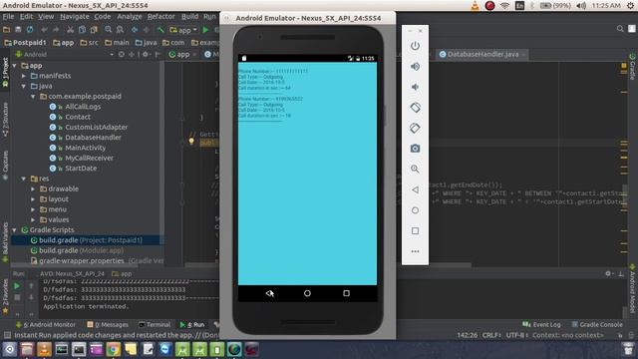Run the app with green play toolbar icon
Screen dimensions: 638x359
tap(205, 30)
